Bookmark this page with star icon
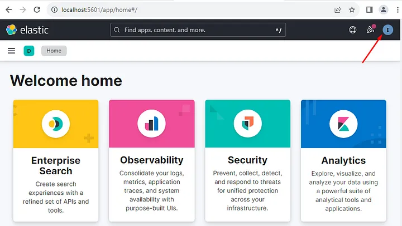 (352, 9)
